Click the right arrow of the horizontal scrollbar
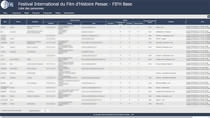The image size is (210, 118). [x=209, y=117]
